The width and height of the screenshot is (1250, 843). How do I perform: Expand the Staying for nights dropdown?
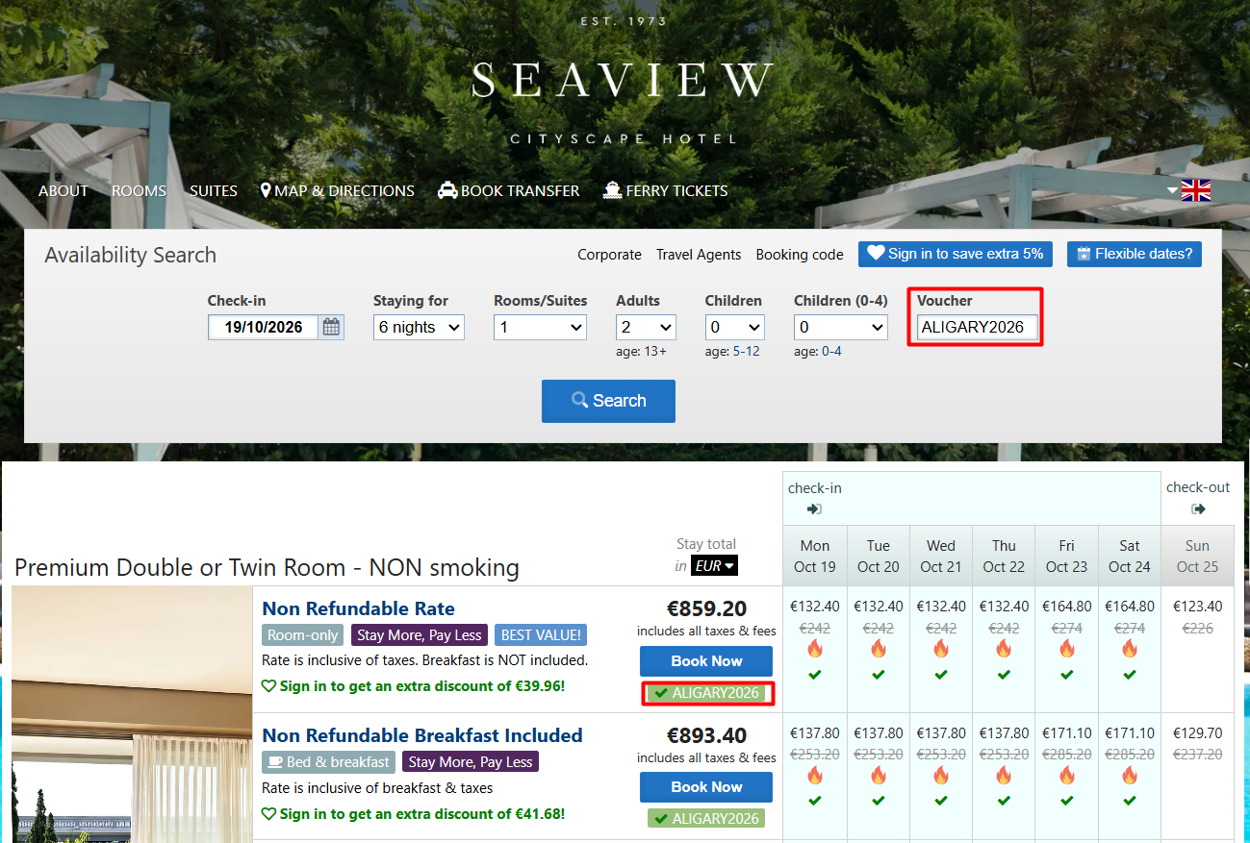[419, 328]
